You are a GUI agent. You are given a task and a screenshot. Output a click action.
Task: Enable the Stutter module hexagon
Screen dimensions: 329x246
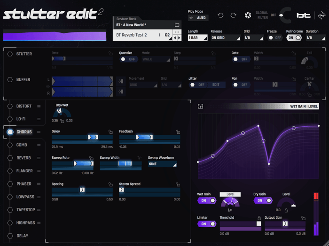(x=10, y=54)
